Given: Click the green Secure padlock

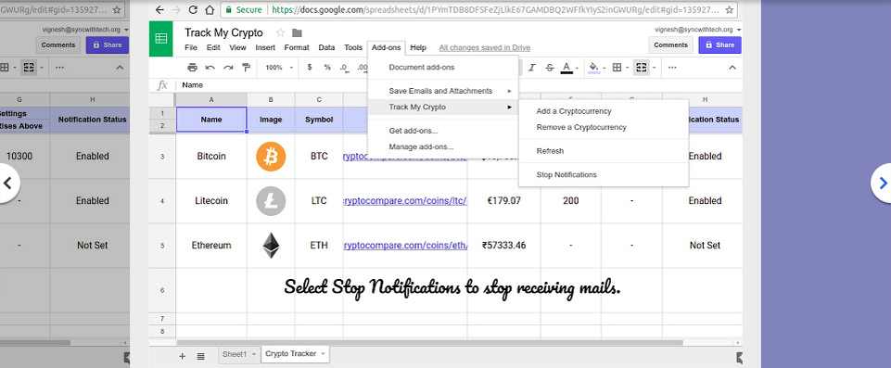Looking at the screenshot, I should pyautogui.click(x=228, y=9).
